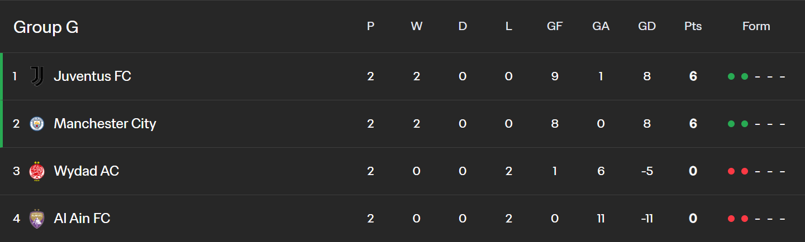The height and width of the screenshot is (242, 805).
Task: Click Juventus FC's first green form dot
Action: 731,76
